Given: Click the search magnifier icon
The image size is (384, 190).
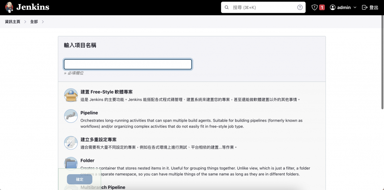Looking at the screenshot, I should [x=226, y=8].
